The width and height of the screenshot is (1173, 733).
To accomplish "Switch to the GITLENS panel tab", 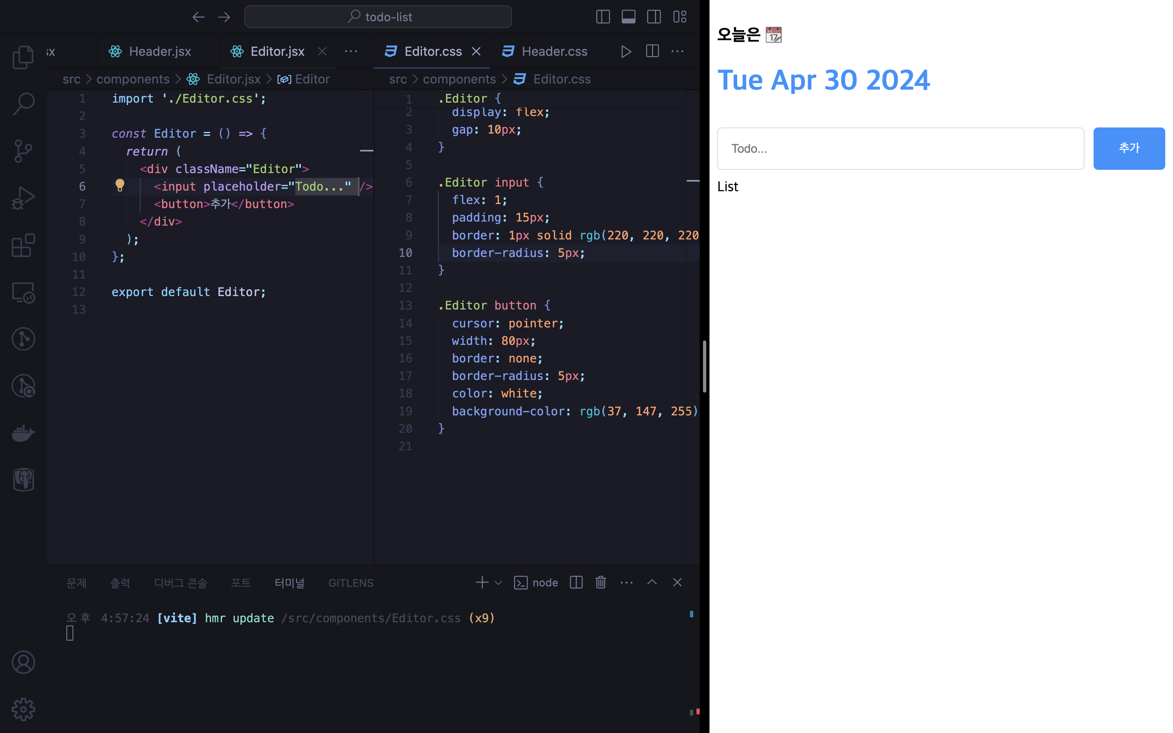I will pos(350,583).
